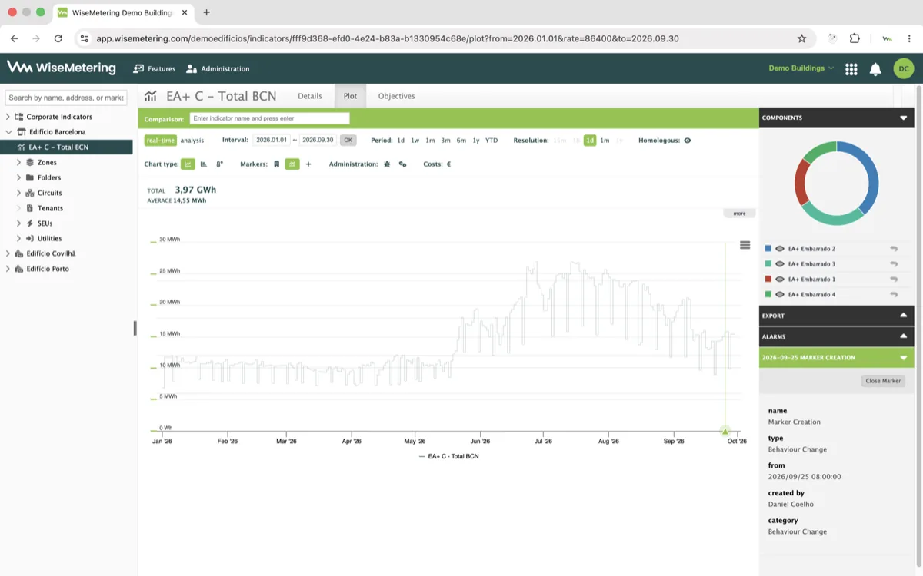
Task: Switch to the Details tab
Action: [x=310, y=96]
